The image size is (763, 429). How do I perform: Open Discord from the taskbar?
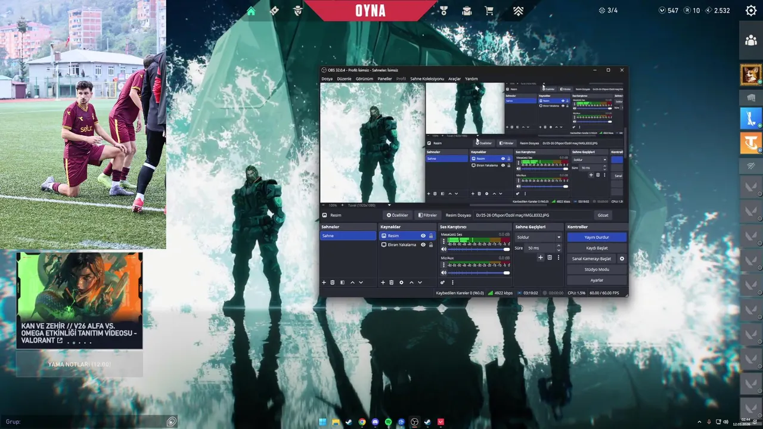click(375, 422)
